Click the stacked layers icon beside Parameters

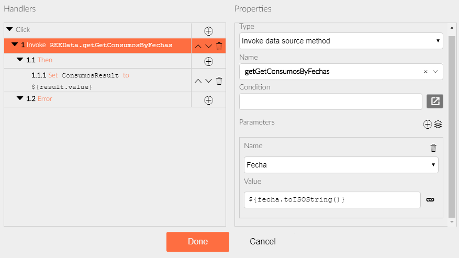point(438,124)
